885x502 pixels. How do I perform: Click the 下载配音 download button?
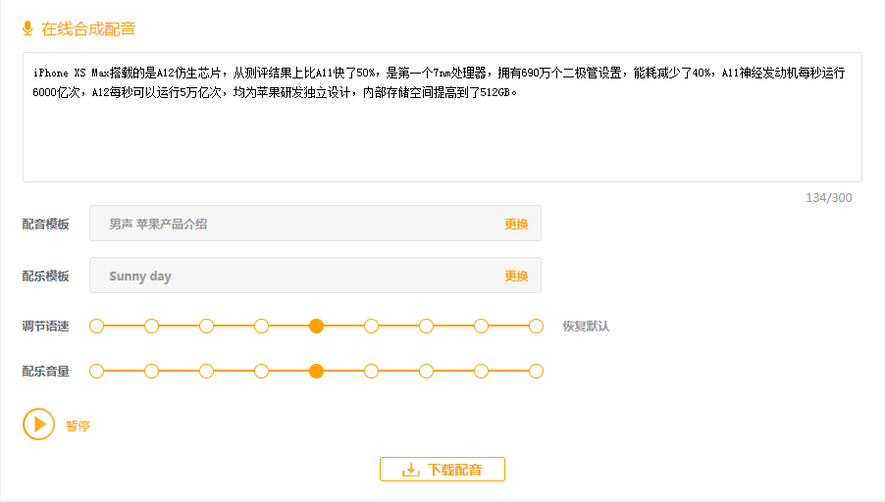click(x=442, y=470)
